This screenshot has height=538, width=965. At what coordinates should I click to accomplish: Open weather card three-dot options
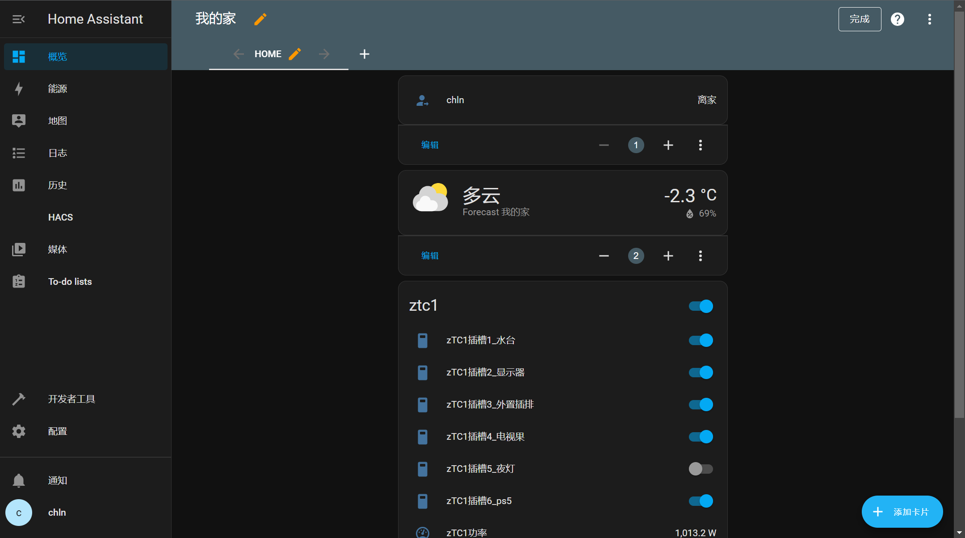pyautogui.click(x=701, y=256)
